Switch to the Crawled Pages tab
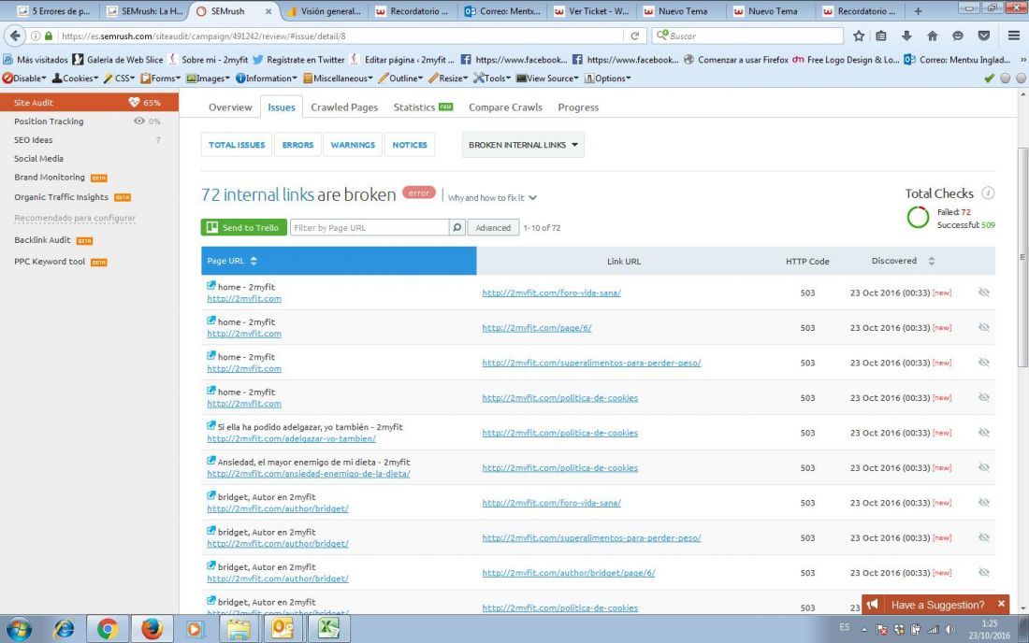 click(x=344, y=107)
